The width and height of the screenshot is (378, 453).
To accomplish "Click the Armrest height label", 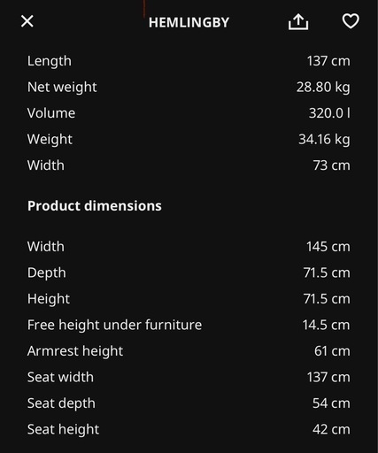I will (x=75, y=351).
